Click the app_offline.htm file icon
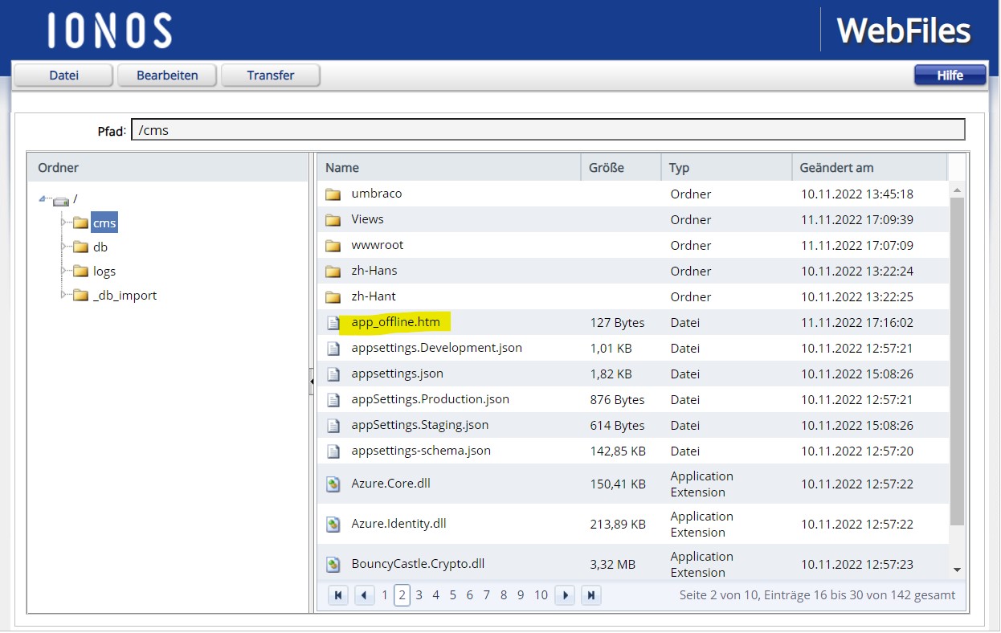This screenshot has width=1001, height=633. click(x=333, y=322)
